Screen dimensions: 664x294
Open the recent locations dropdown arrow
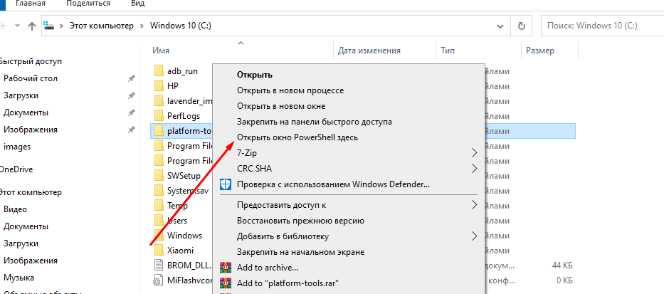(17, 26)
